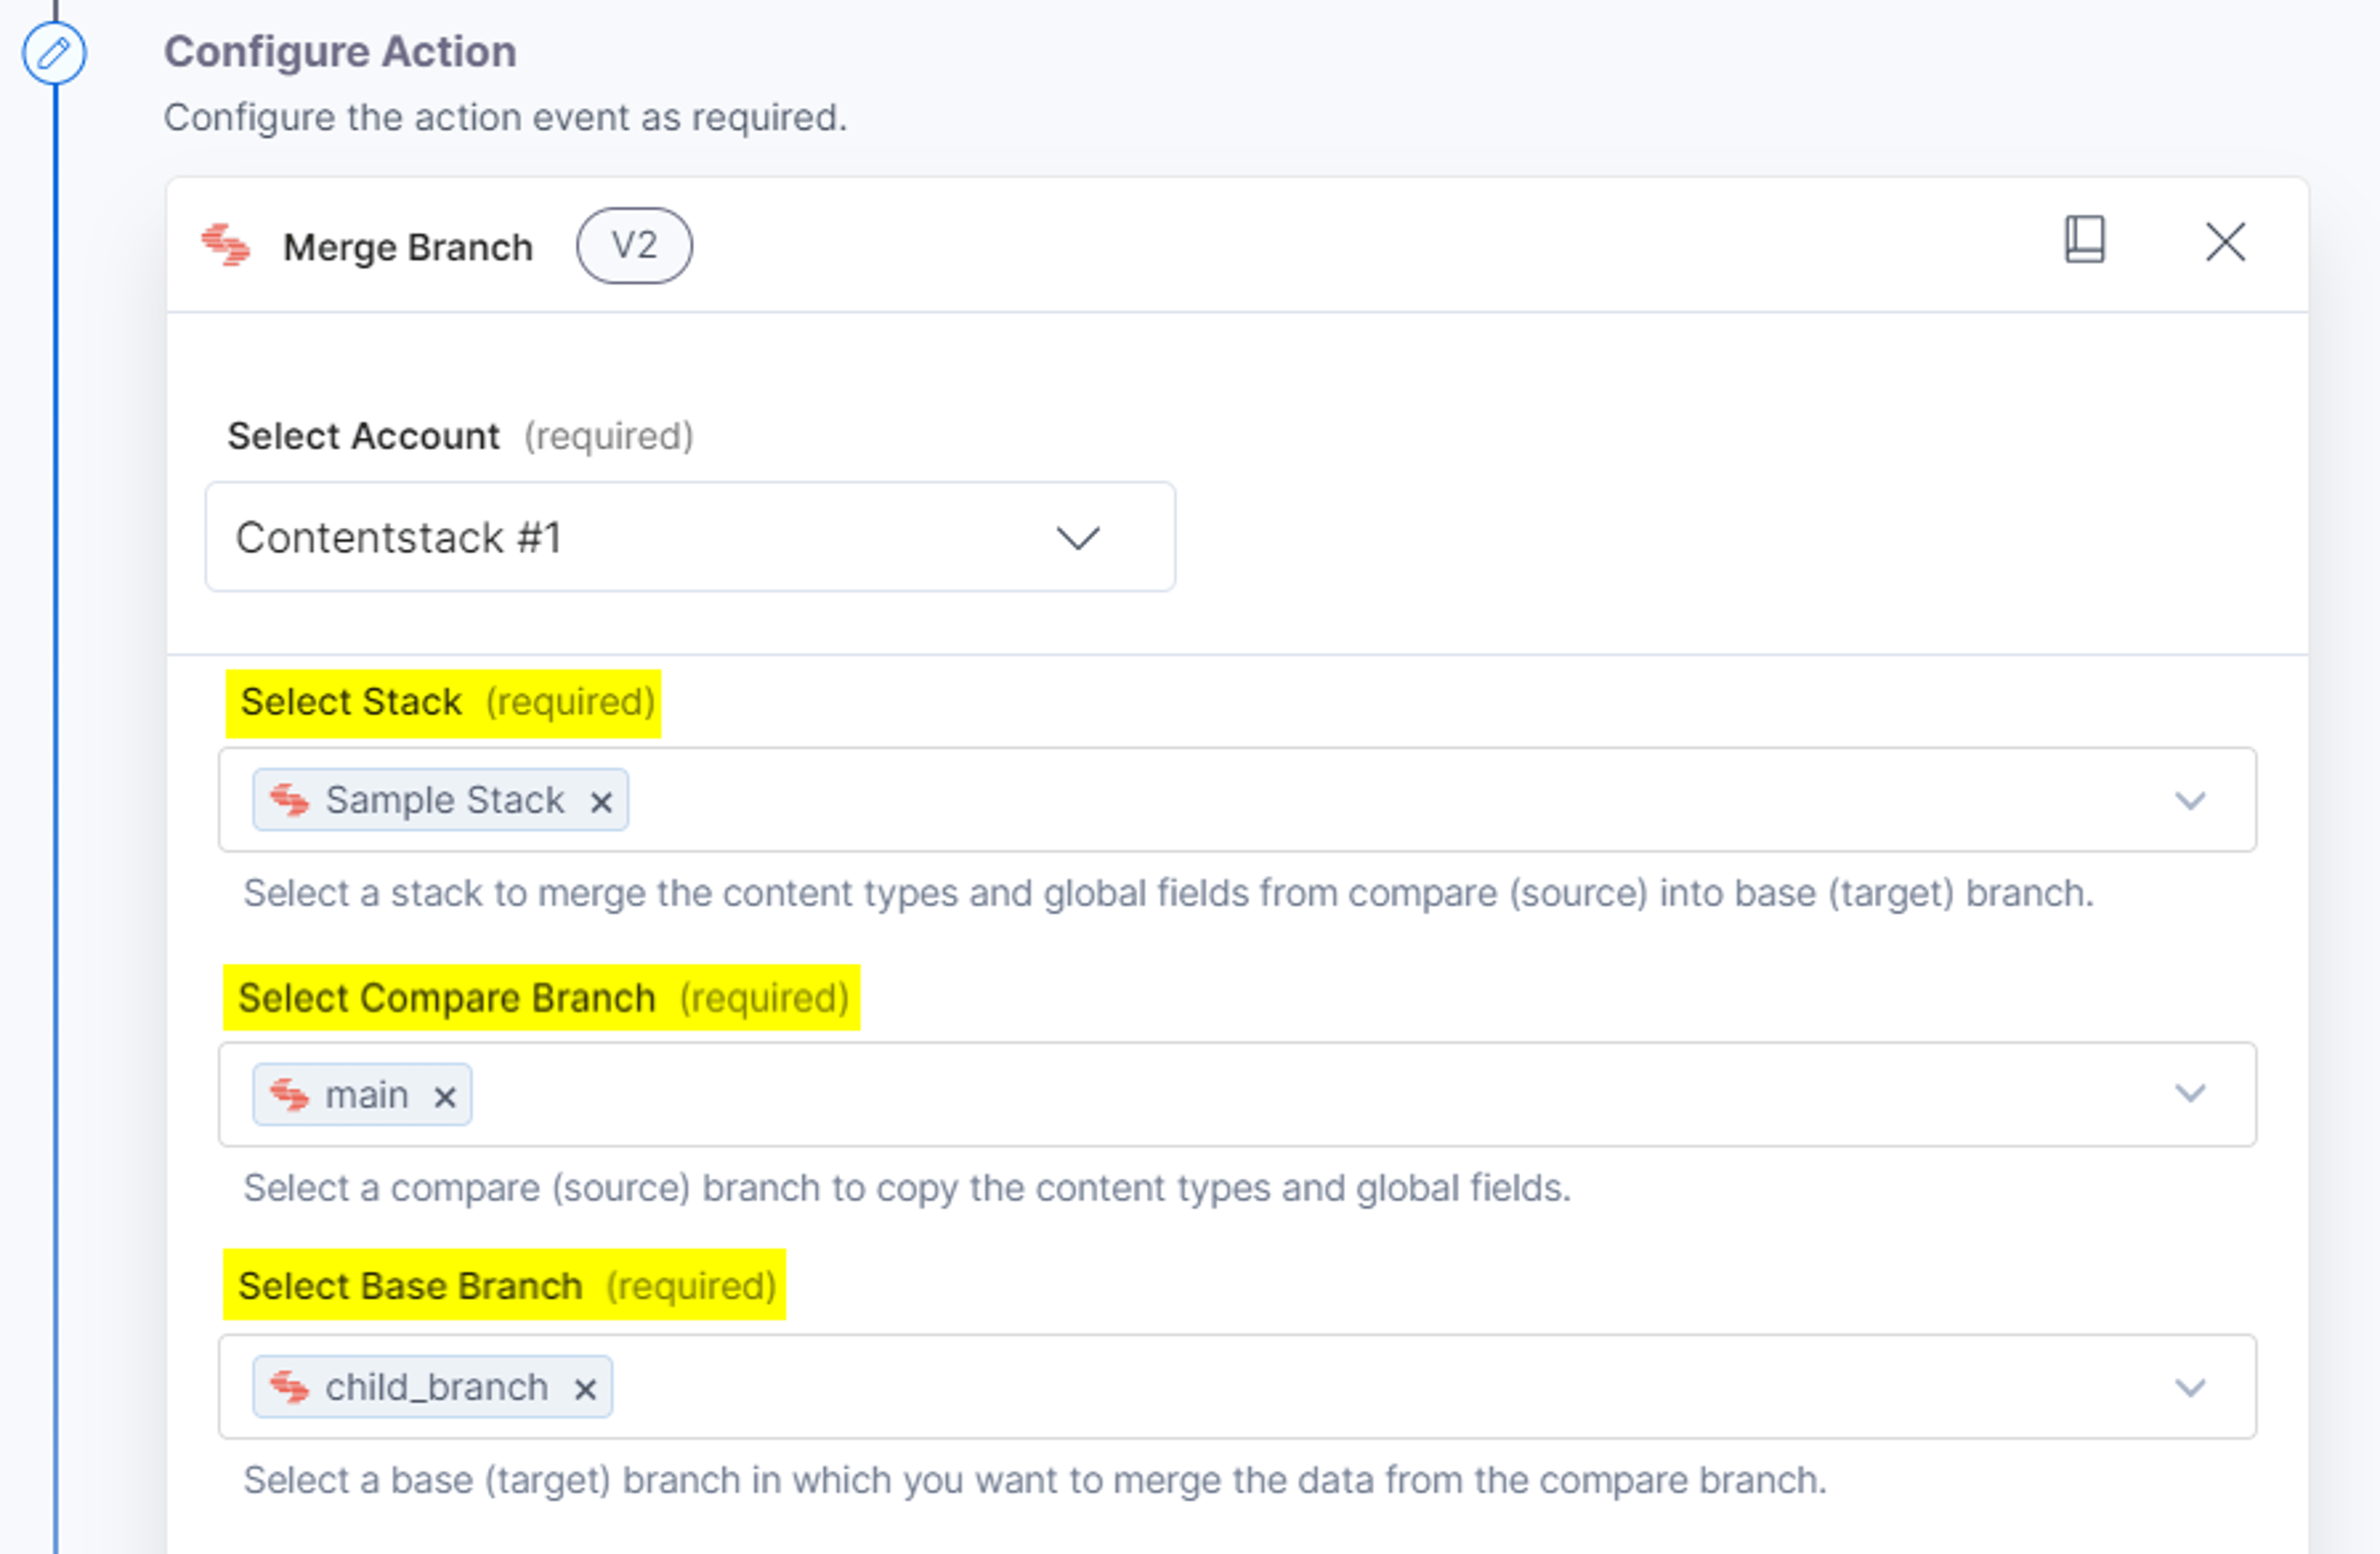This screenshot has height=1554, width=2380.
Task: Click the 'Select a base (target) branch' help text
Action: point(1035,1480)
